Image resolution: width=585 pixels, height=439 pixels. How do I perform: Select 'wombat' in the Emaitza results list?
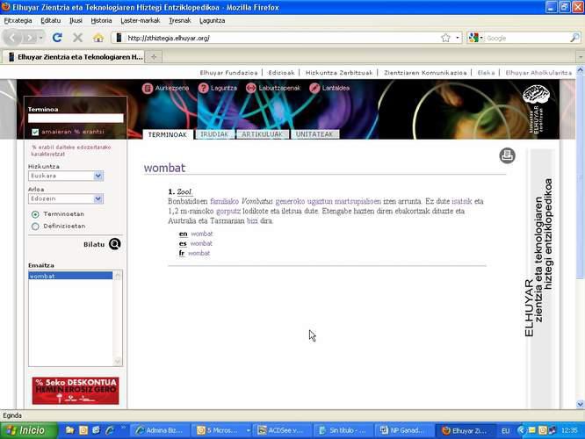point(70,276)
